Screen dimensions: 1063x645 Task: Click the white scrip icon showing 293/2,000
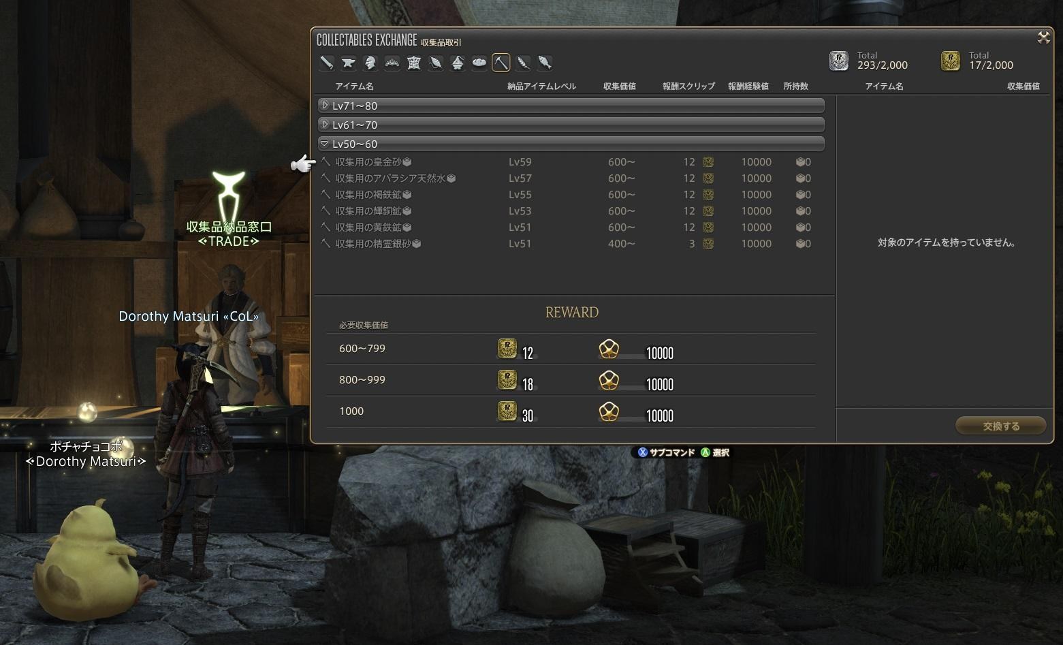click(839, 61)
